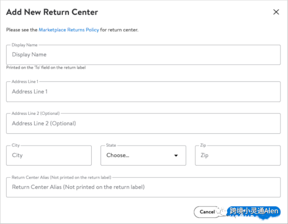The width and height of the screenshot is (288, 224).
Task: Close the Add New Return Center dialog
Action: [276, 12]
